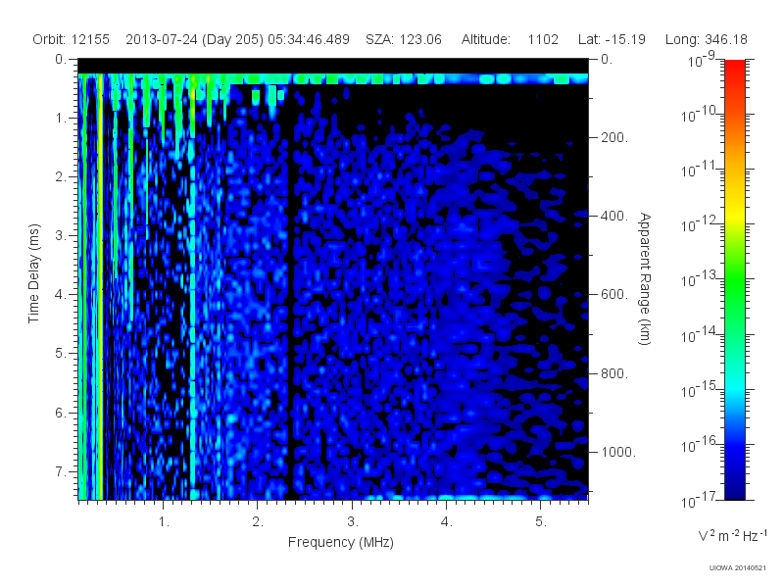Click the 'UIOWA 20140521' footer text
784x588 pixels.
click(737, 568)
